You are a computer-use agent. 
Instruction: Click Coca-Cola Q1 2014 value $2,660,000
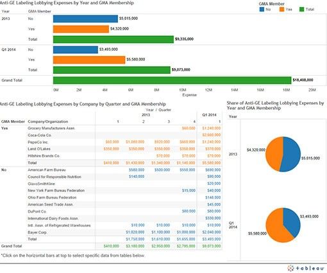coord(212,135)
